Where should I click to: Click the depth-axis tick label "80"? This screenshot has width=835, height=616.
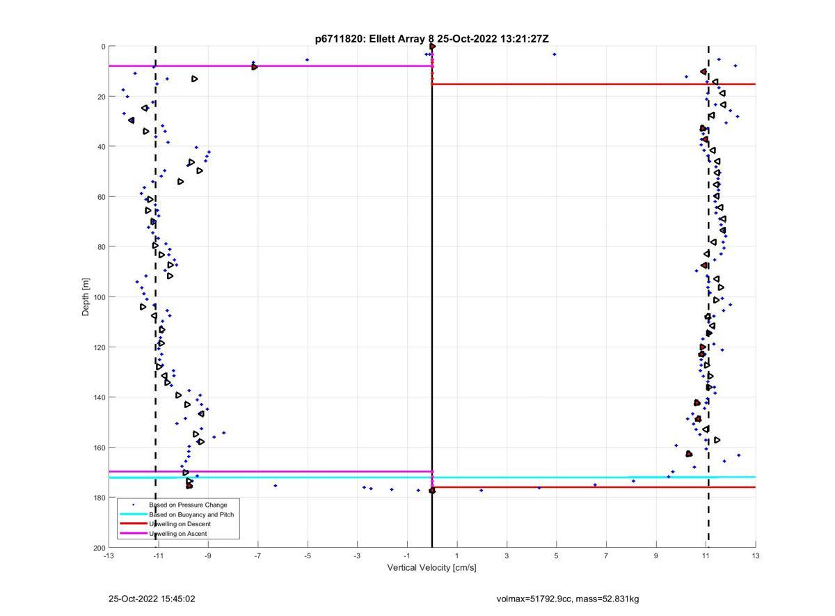(102, 247)
